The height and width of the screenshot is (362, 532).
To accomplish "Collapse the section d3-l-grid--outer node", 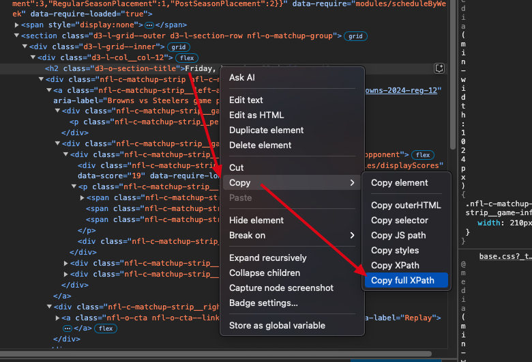I will point(16,36).
